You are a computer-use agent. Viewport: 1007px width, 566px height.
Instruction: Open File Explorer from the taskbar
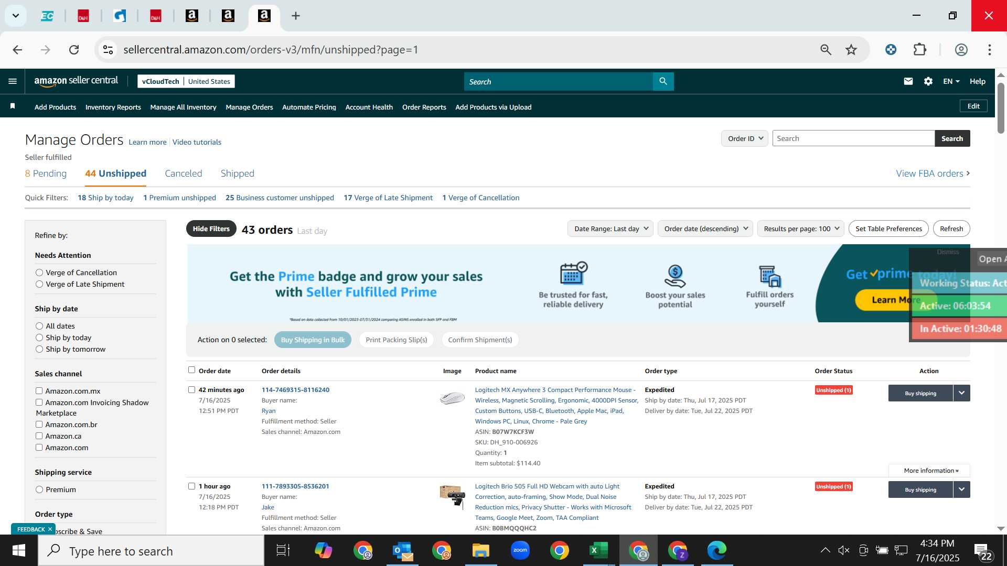click(x=480, y=551)
